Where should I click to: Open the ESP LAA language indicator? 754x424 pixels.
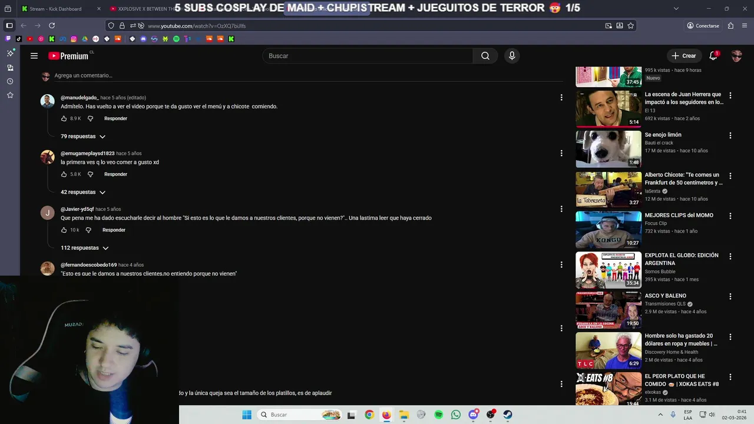[x=688, y=415]
